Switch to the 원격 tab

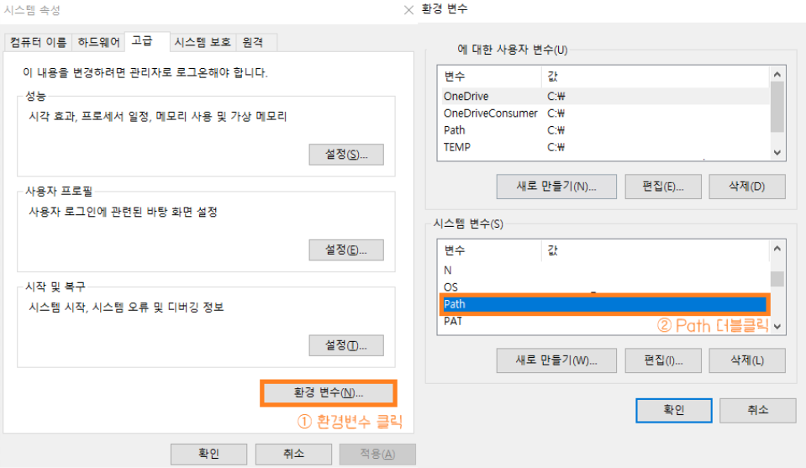(256, 42)
